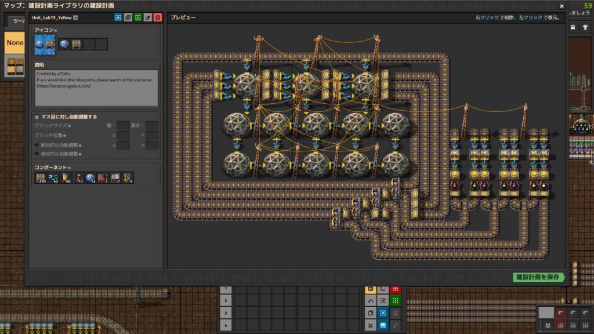This screenshot has width=594, height=334.
Task: Click the grey dashed-selection shortcut beside undo
Action: pyautogui.click(x=383, y=301)
